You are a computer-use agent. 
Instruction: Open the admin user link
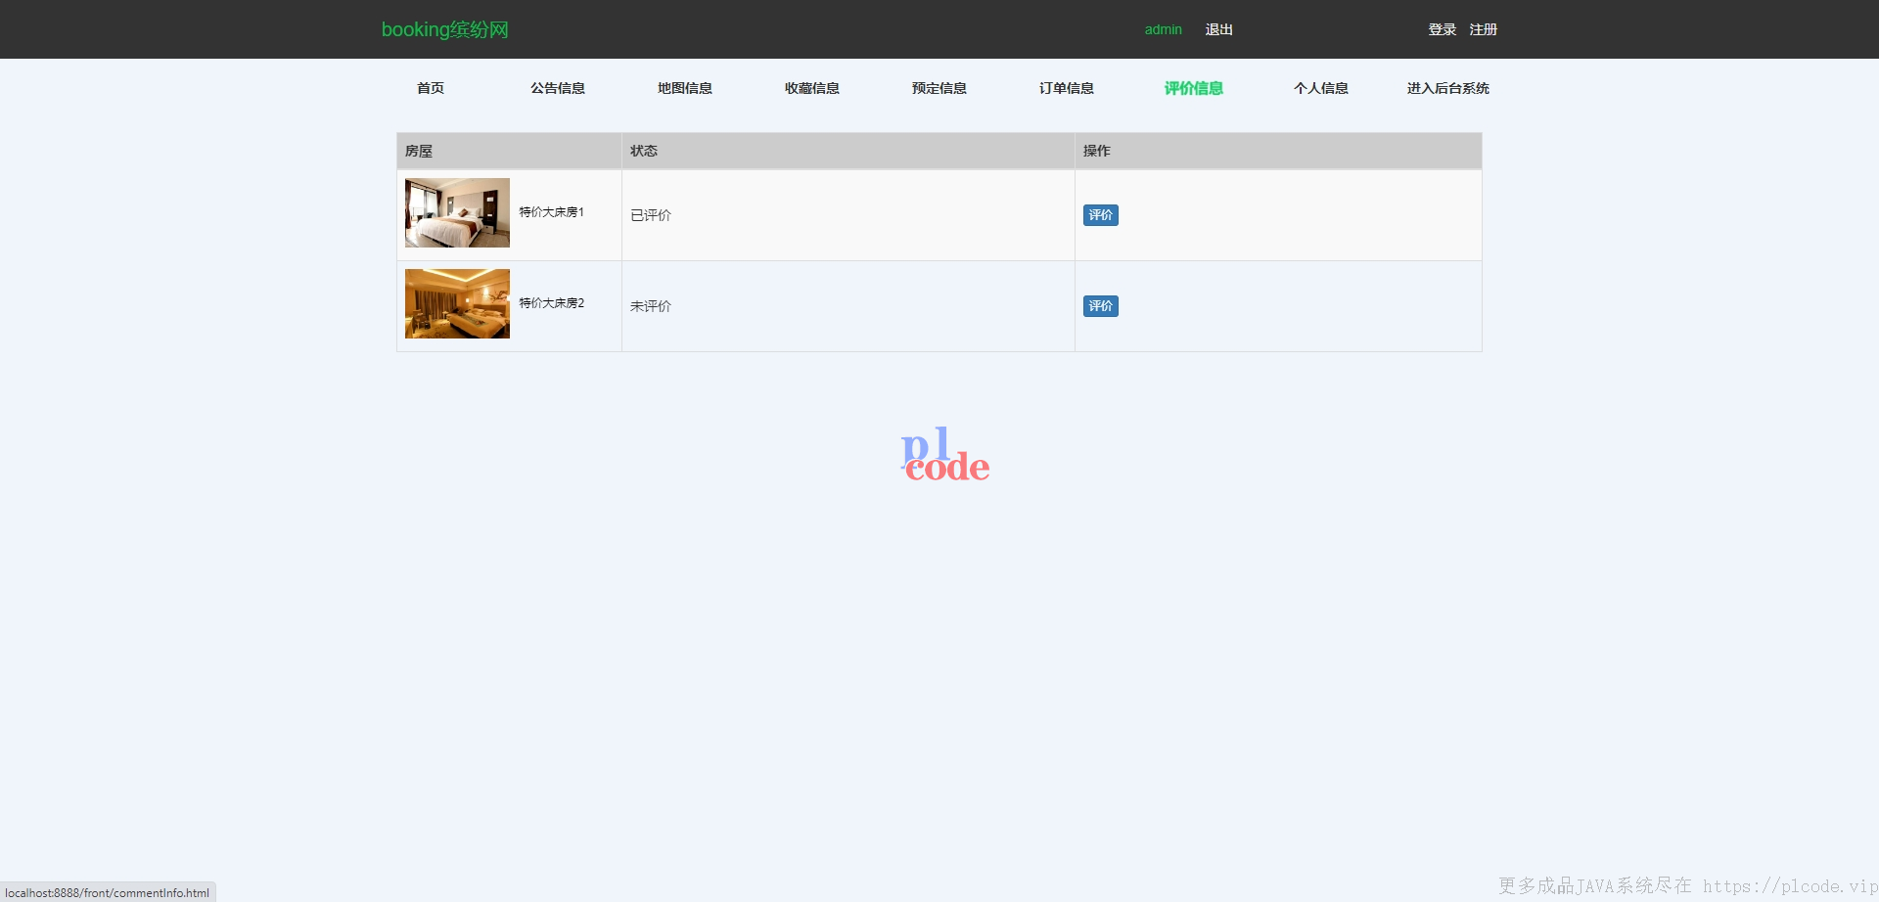point(1163,29)
